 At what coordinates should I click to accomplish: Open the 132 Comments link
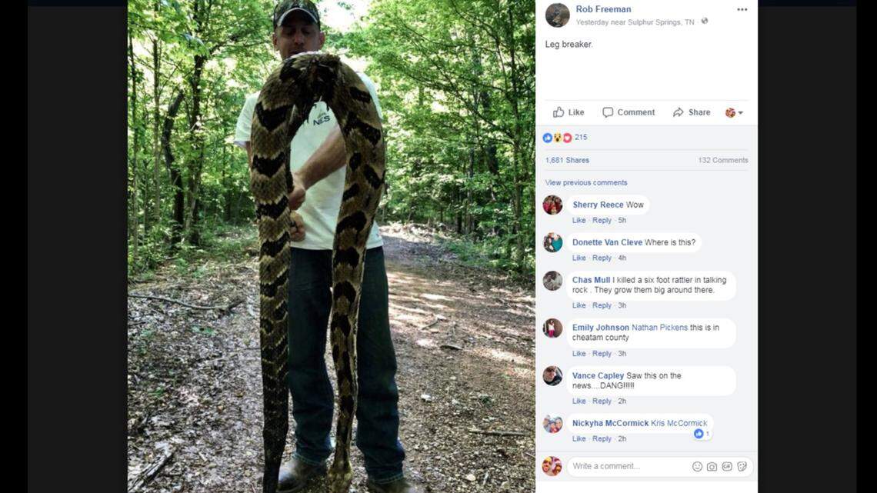click(722, 160)
